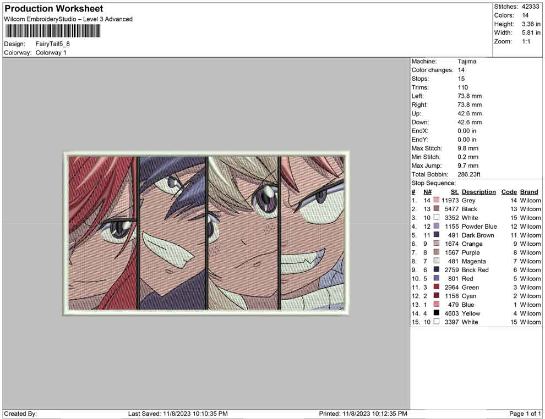The width and height of the screenshot is (545, 419).
Task: Select the Yellow row black swatch
Action: (436, 313)
